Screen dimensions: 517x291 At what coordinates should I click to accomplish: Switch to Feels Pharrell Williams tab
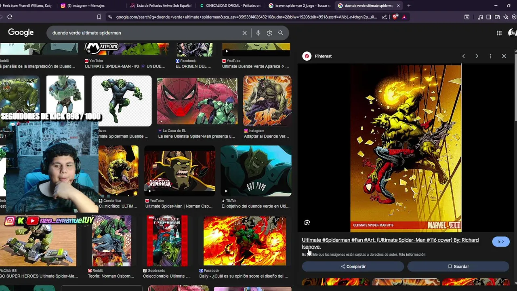[26, 6]
